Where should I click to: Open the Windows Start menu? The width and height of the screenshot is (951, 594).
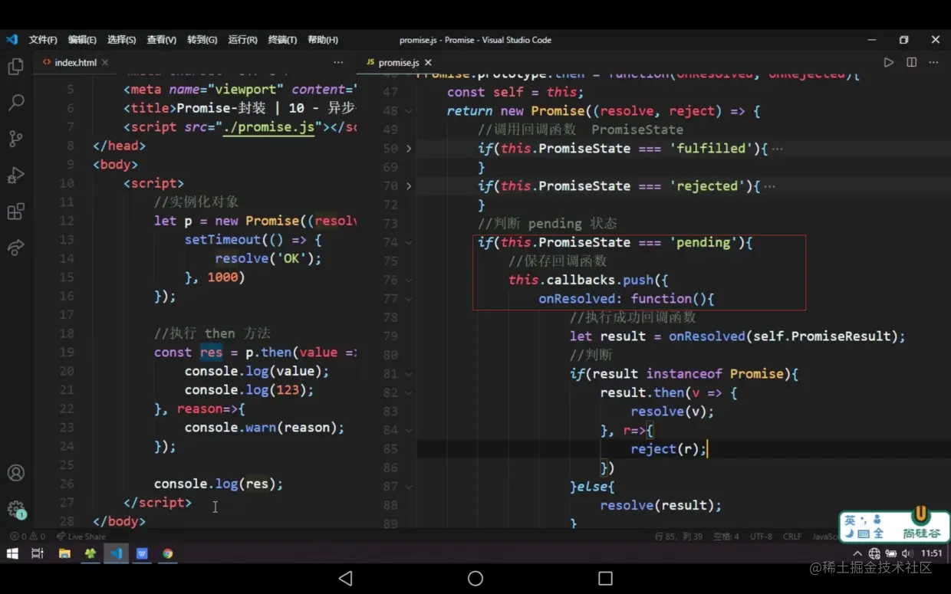click(12, 553)
